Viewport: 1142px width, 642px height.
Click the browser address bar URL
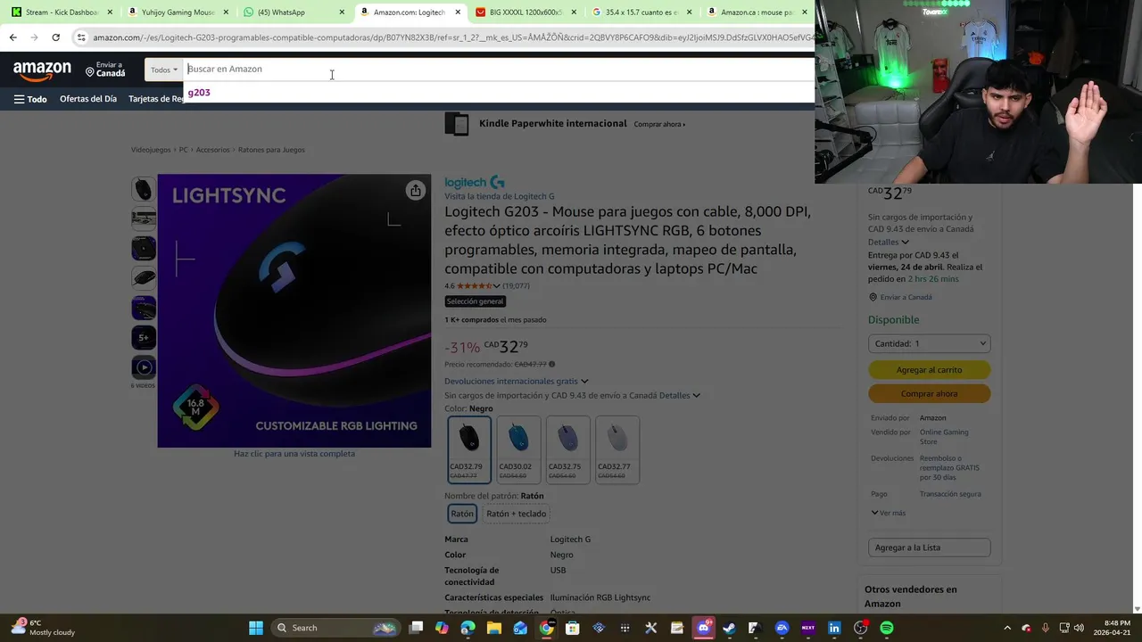453,37
